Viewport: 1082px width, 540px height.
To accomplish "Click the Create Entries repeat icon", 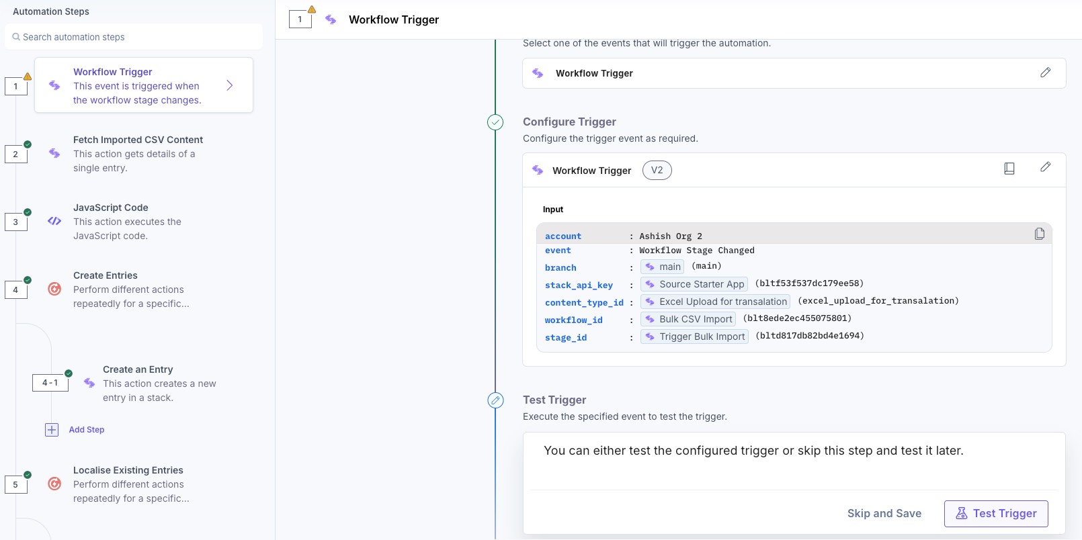I will 54,289.
